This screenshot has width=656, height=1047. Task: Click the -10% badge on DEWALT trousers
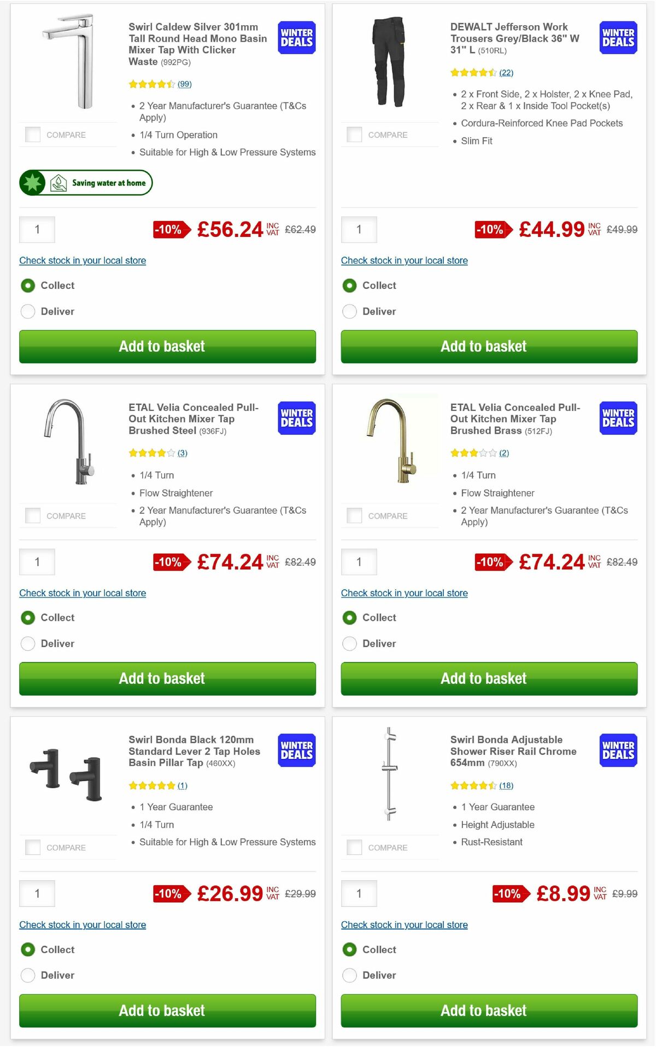(491, 230)
